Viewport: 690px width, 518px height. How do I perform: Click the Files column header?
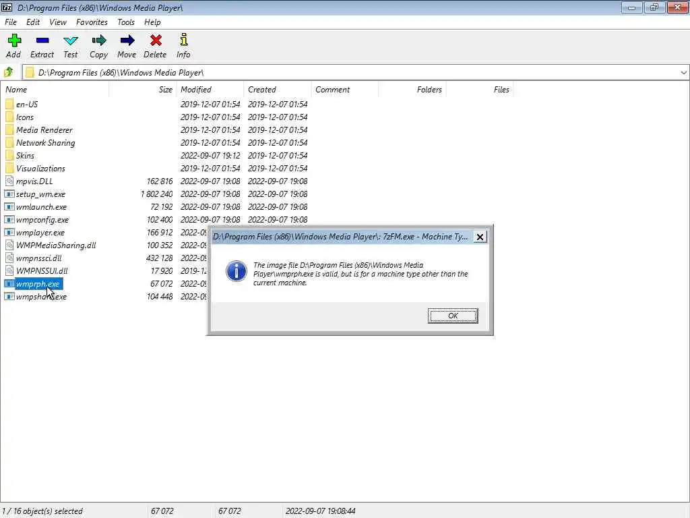pyautogui.click(x=479, y=90)
